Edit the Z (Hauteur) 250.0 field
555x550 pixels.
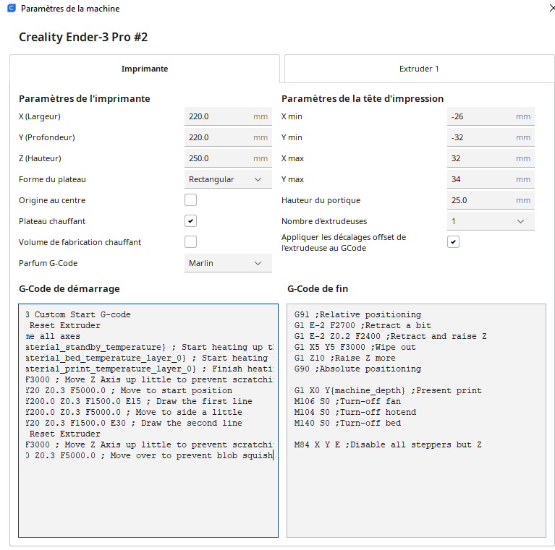228,158
